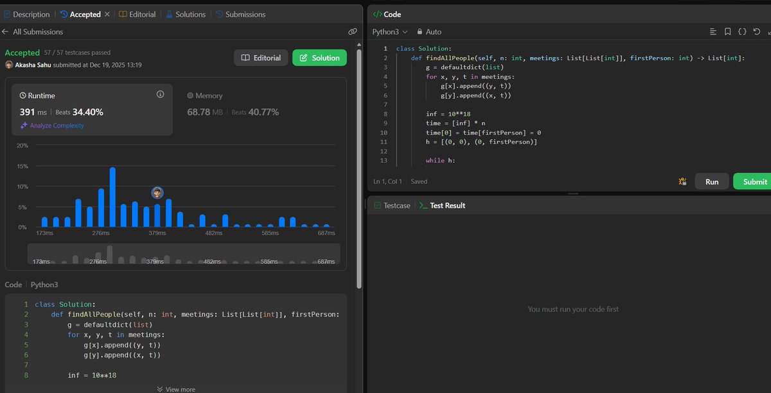Click the debugger bug icon near Run
The height and width of the screenshot is (393, 771).
click(x=683, y=181)
